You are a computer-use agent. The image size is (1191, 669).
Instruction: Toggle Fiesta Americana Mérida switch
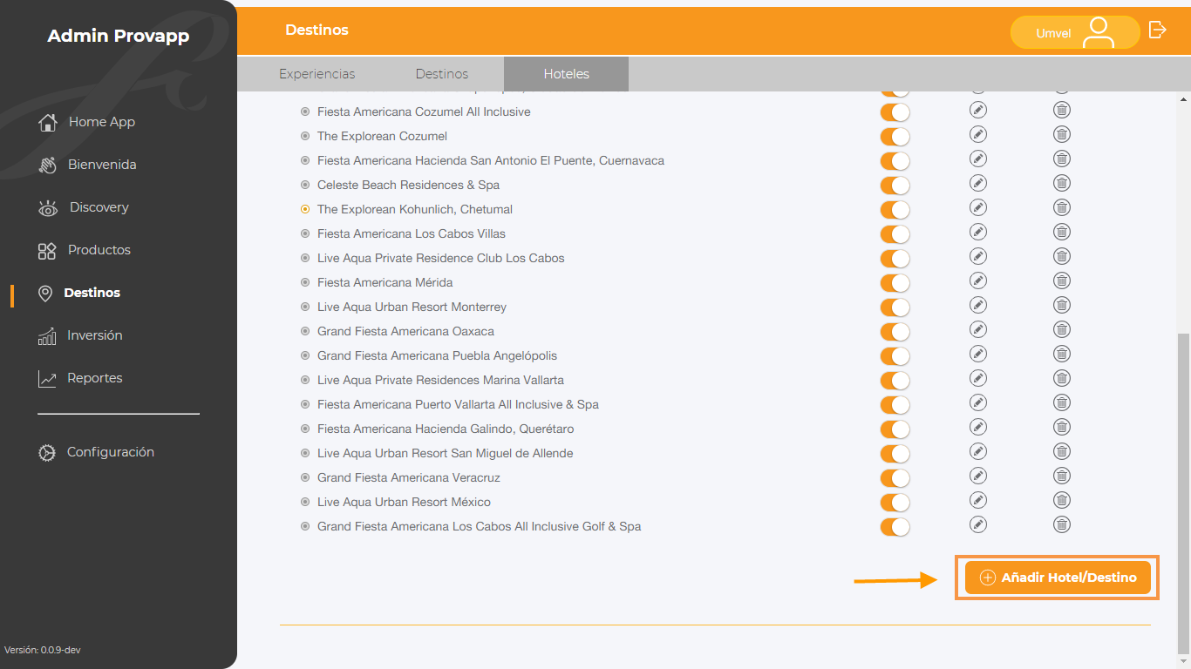895,283
